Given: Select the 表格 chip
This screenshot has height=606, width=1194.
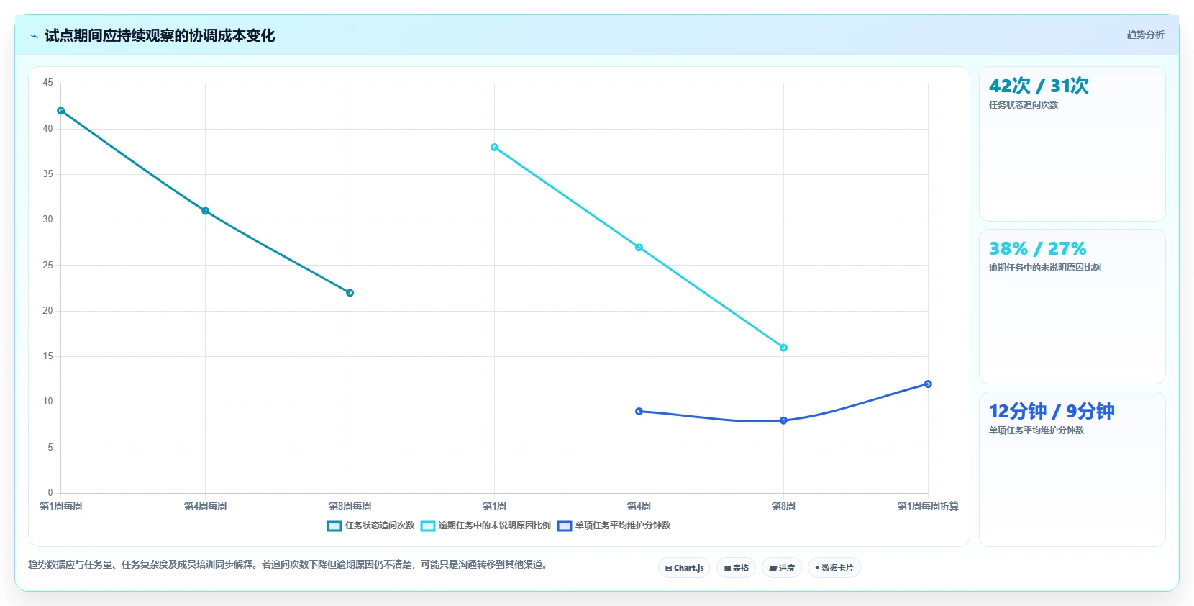Looking at the screenshot, I should click(736, 568).
